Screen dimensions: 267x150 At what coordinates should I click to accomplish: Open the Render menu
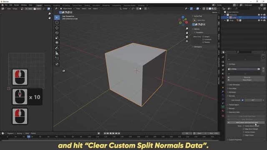click(x=17, y=5)
